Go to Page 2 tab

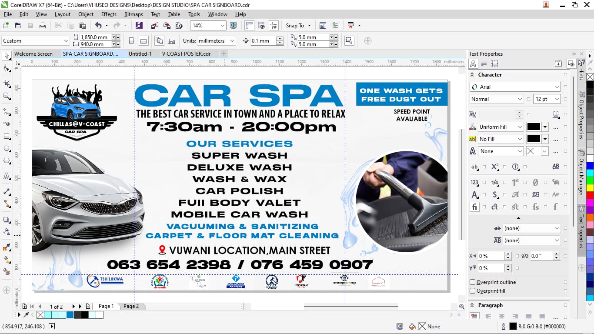tap(131, 306)
